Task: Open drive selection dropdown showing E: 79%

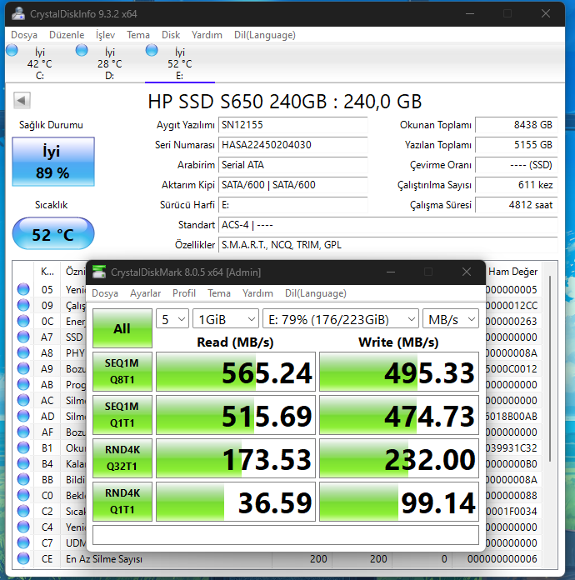Action: tap(340, 319)
